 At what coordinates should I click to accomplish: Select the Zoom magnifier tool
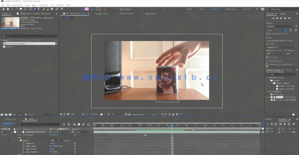pos(12,9)
